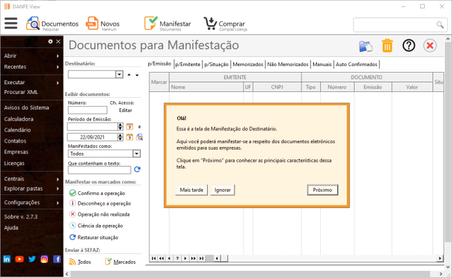Select Ciência da operação
452x278 pixels.
(96, 226)
